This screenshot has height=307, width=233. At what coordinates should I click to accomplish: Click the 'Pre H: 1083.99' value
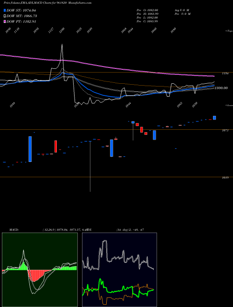tap(147, 14)
